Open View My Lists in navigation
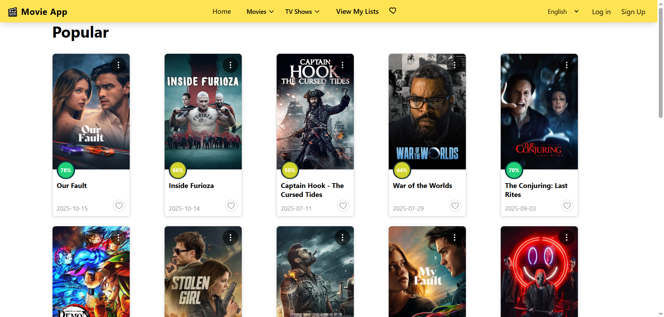This screenshot has height=317, width=664. pos(357,12)
